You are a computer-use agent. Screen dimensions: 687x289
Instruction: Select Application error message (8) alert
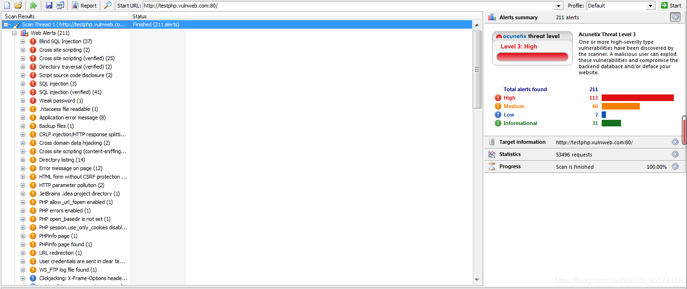pyautogui.click(x=73, y=117)
